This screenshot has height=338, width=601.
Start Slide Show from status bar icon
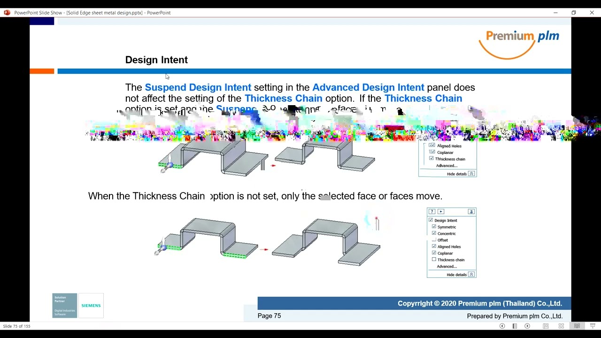pos(593,326)
